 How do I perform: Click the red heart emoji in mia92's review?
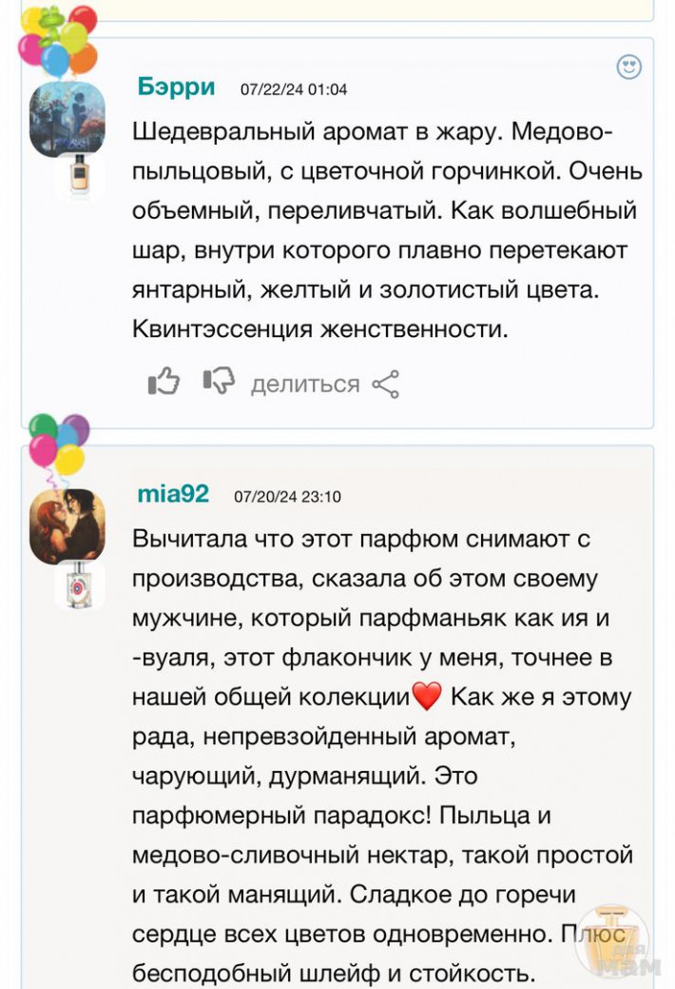click(428, 697)
